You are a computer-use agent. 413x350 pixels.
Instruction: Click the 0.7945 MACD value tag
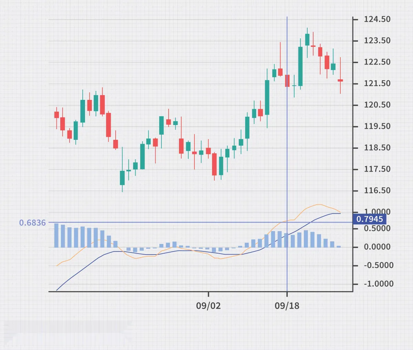pos(370,219)
